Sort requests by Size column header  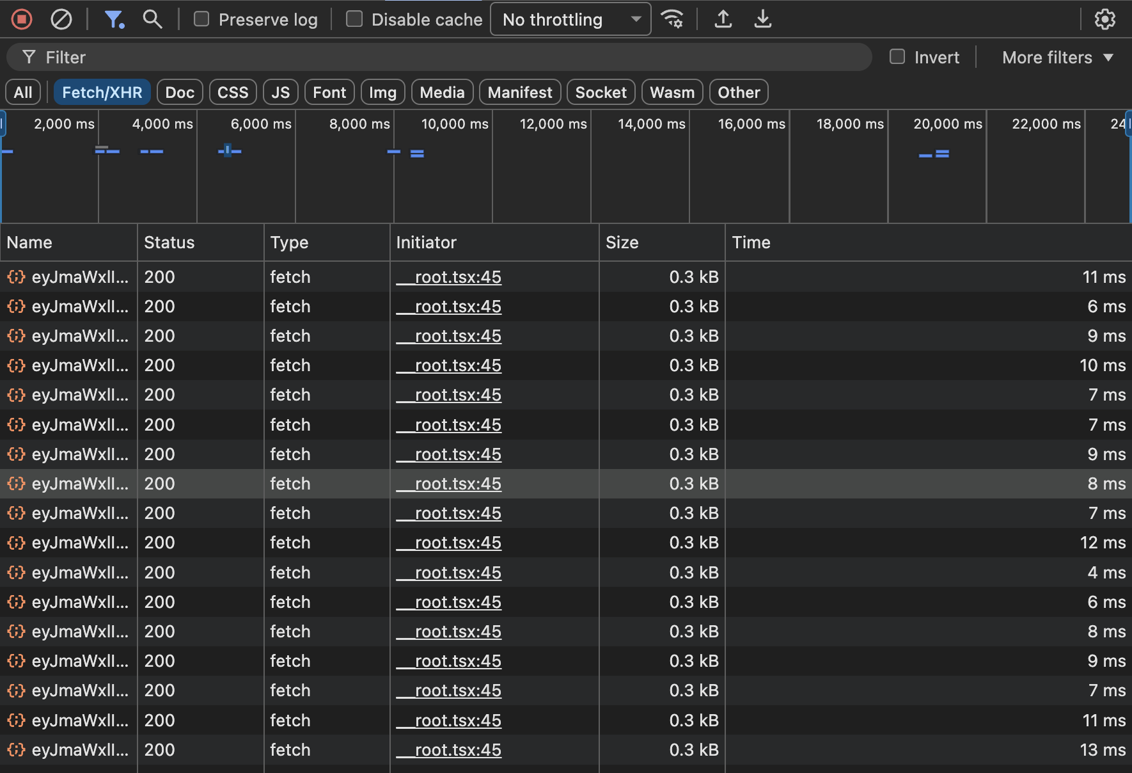622,243
